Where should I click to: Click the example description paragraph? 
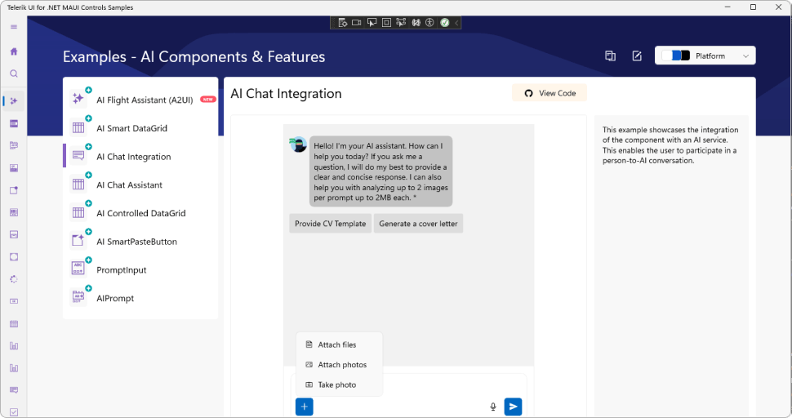tap(670, 145)
